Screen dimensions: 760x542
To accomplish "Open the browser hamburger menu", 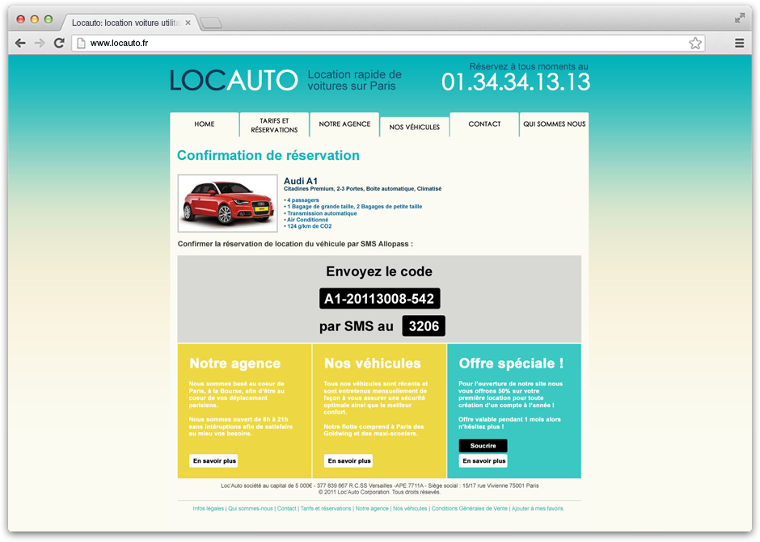I will pos(739,43).
